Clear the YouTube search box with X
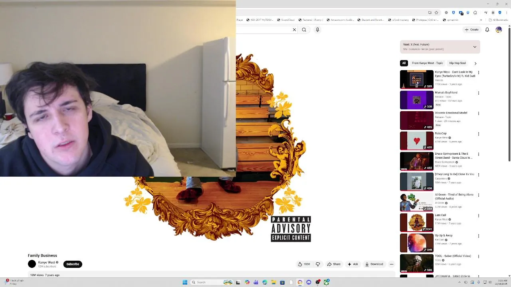Screen dimensions: 511x287 295,29
